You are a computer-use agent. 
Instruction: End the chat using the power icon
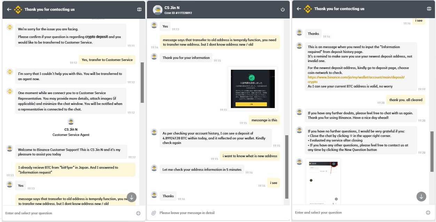pyautogui.click(x=283, y=9)
